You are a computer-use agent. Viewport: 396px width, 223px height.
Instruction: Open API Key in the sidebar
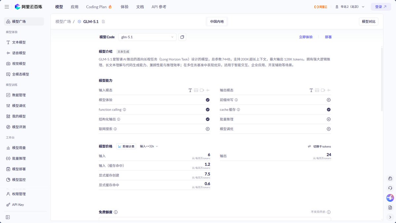point(24,205)
